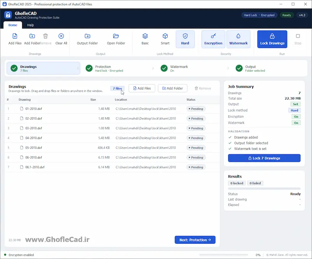Toggle the Encryption security option

[x=213, y=39]
